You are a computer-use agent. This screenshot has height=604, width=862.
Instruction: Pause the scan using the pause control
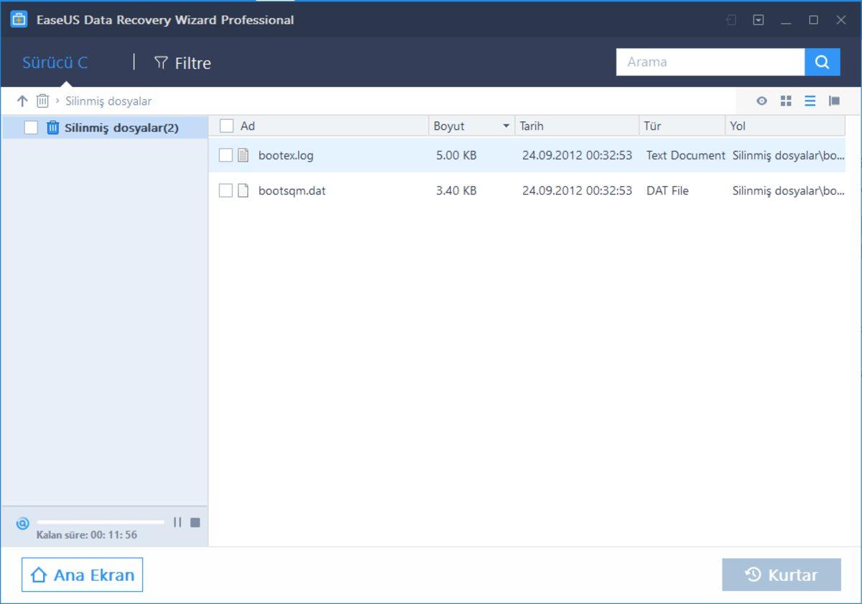177,522
